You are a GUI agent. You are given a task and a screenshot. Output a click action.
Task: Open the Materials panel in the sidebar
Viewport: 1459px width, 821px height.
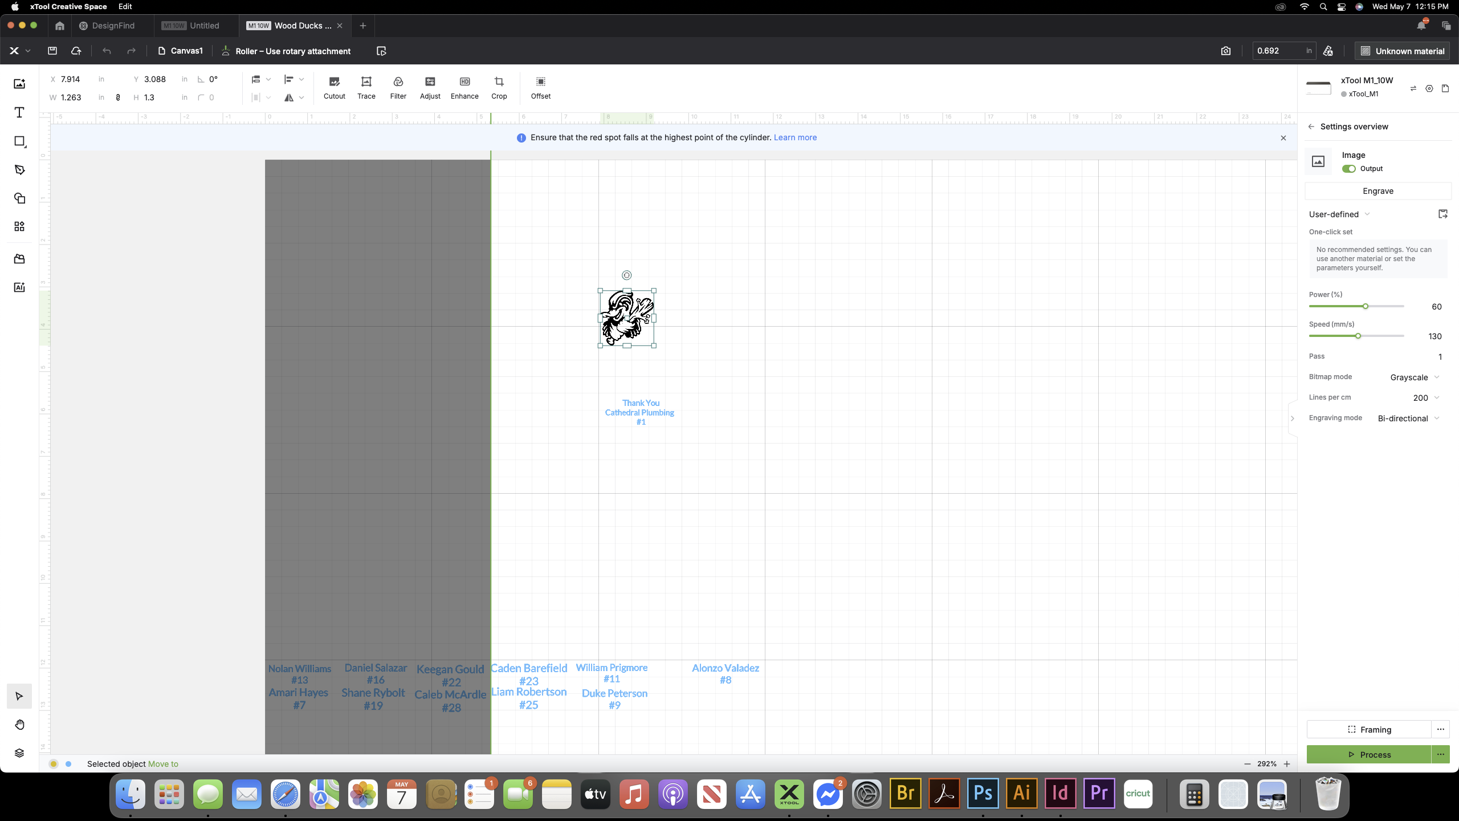[x=19, y=258]
